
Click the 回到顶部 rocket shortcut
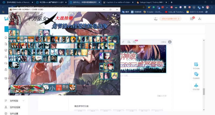(196, 87)
